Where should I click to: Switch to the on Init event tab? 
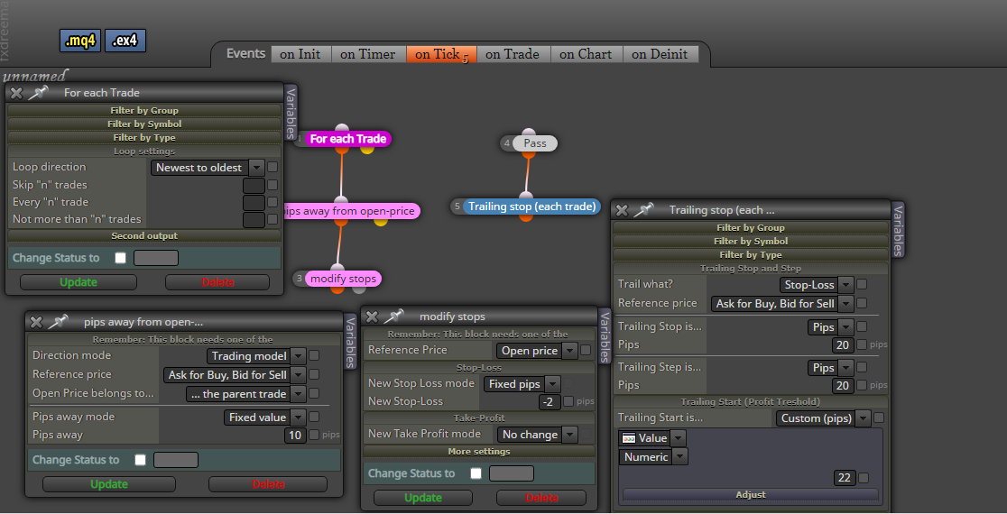tap(300, 54)
